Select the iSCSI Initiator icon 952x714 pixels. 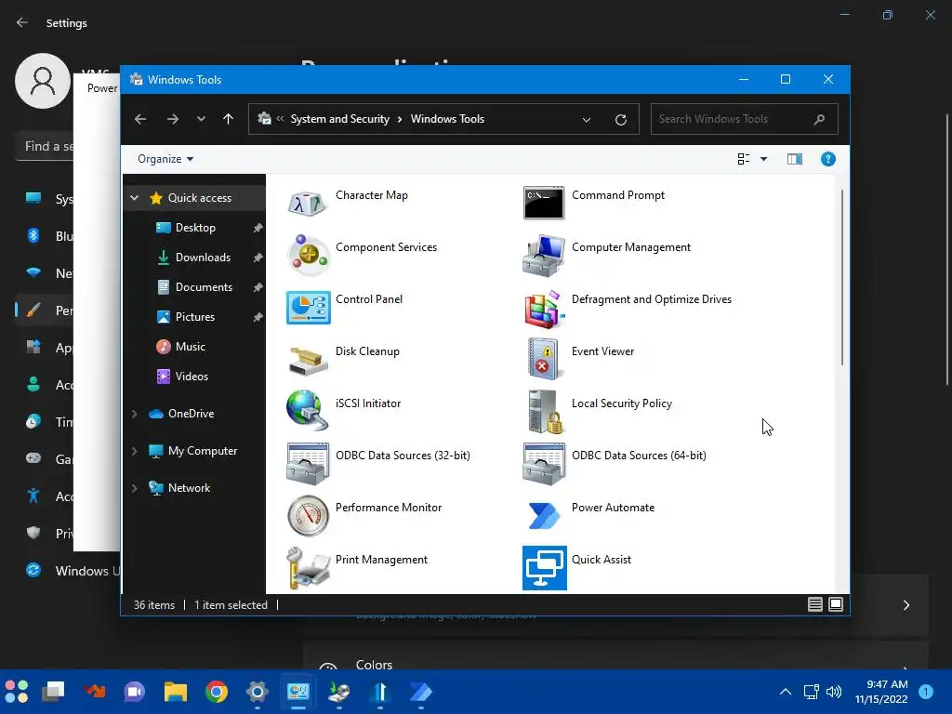click(307, 411)
